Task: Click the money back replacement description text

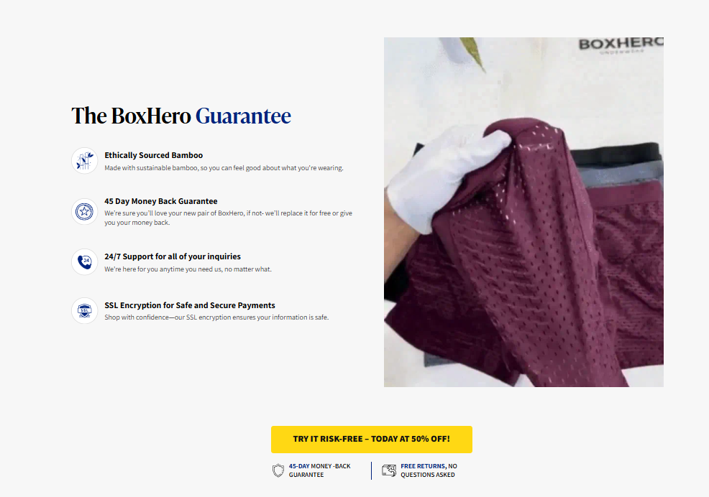Action: pos(229,218)
